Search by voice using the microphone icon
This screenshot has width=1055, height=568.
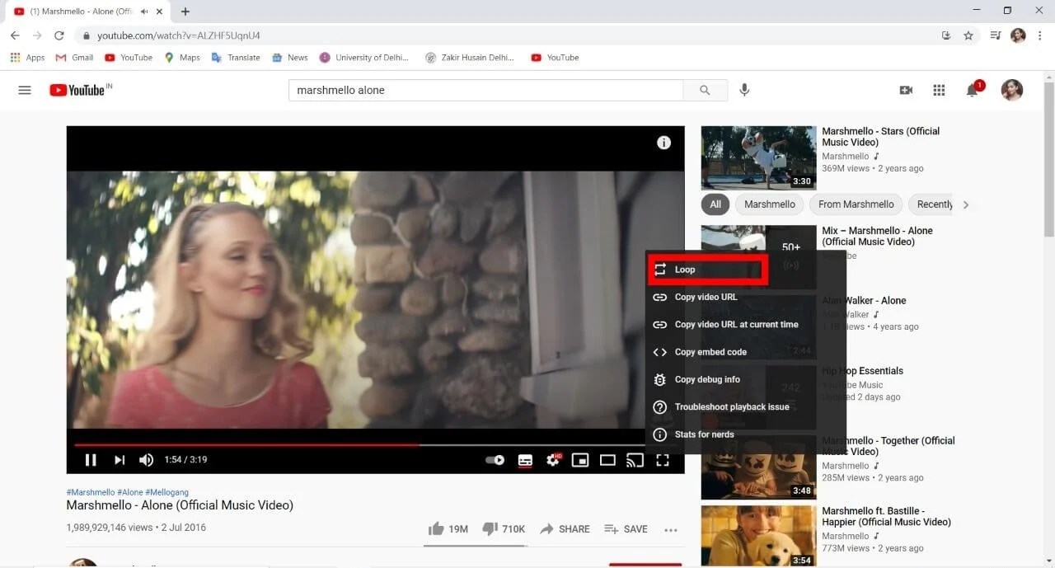click(744, 90)
